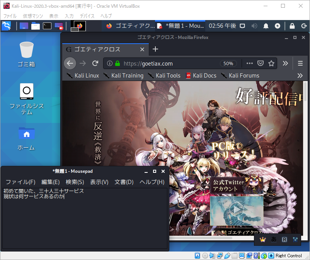Screen dimensions: 310x260
Task: Open the Mousepad 文書(D) menu
Action: point(124,182)
